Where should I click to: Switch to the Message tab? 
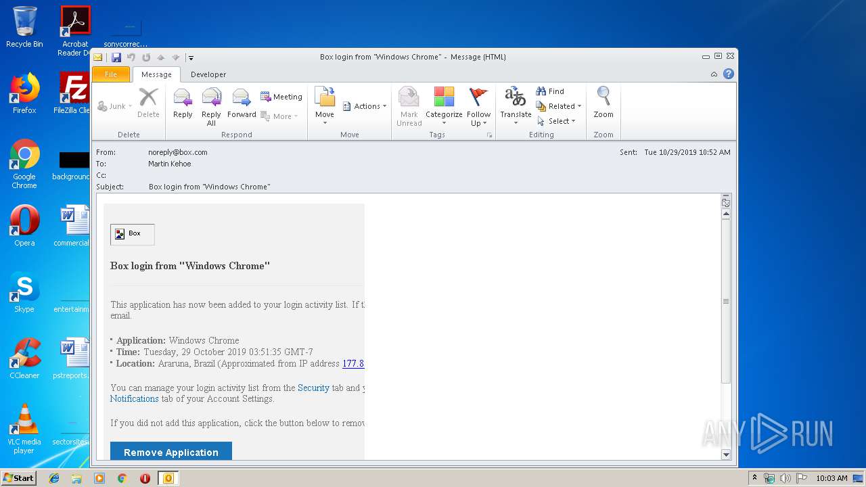(x=156, y=74)
